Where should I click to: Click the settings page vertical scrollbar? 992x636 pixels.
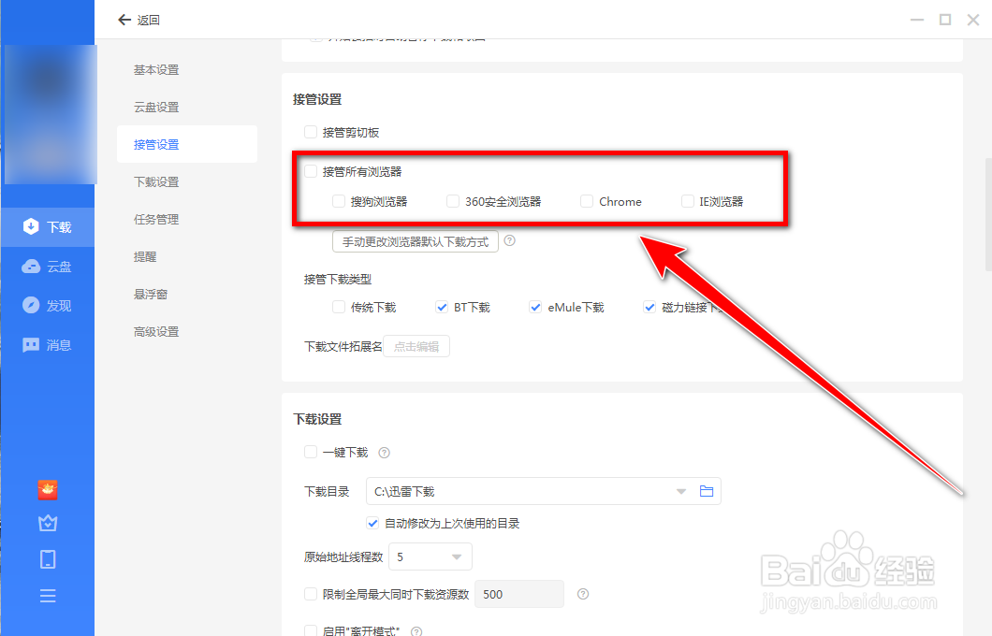pyautogui.click(x=988, y=215)
